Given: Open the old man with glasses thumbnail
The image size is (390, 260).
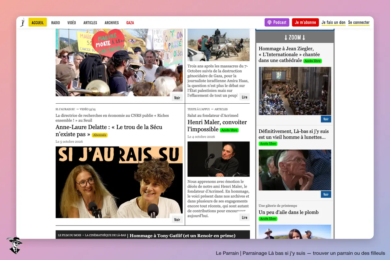Looking at the screenshot, I should [295, 170].
